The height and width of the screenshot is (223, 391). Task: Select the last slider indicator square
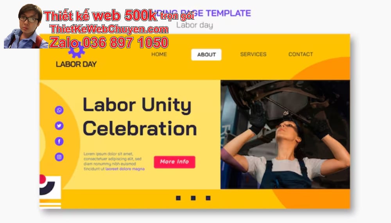tap(208, 198)
